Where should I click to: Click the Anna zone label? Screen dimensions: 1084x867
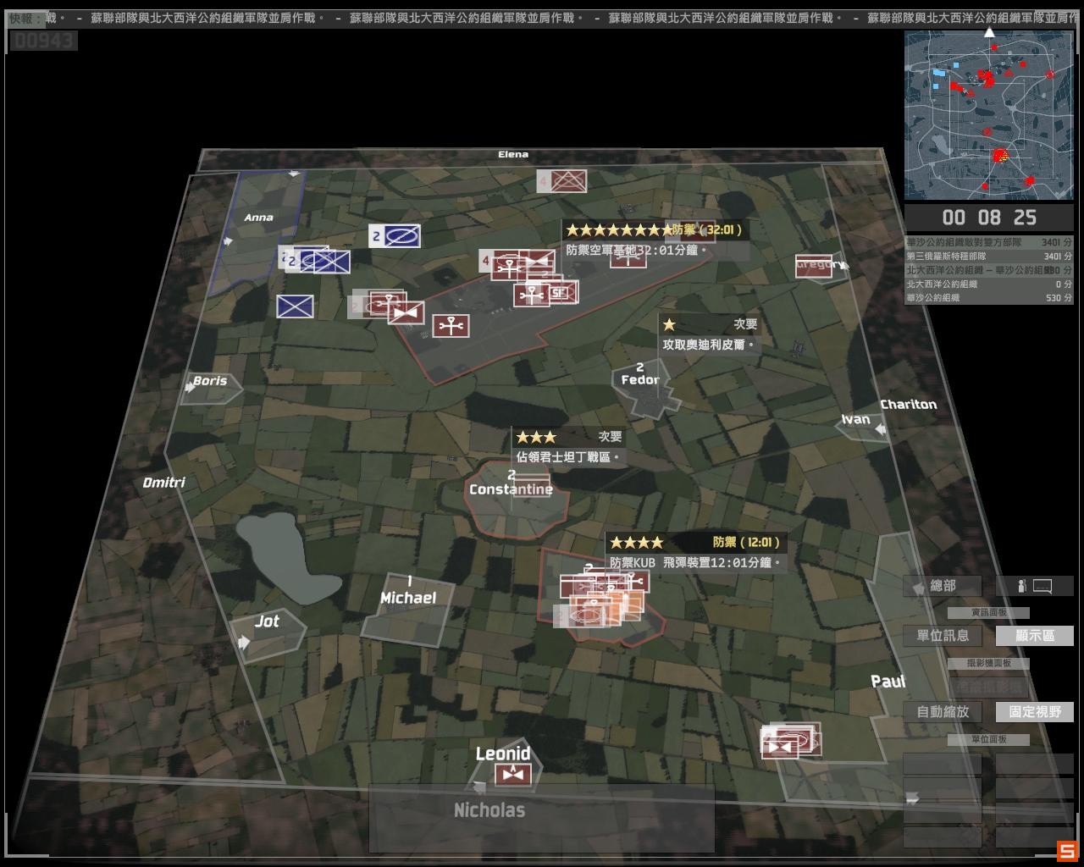tap(258, 218)
